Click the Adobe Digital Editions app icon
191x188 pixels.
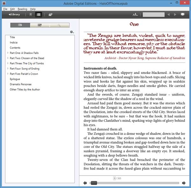point(4,3)
